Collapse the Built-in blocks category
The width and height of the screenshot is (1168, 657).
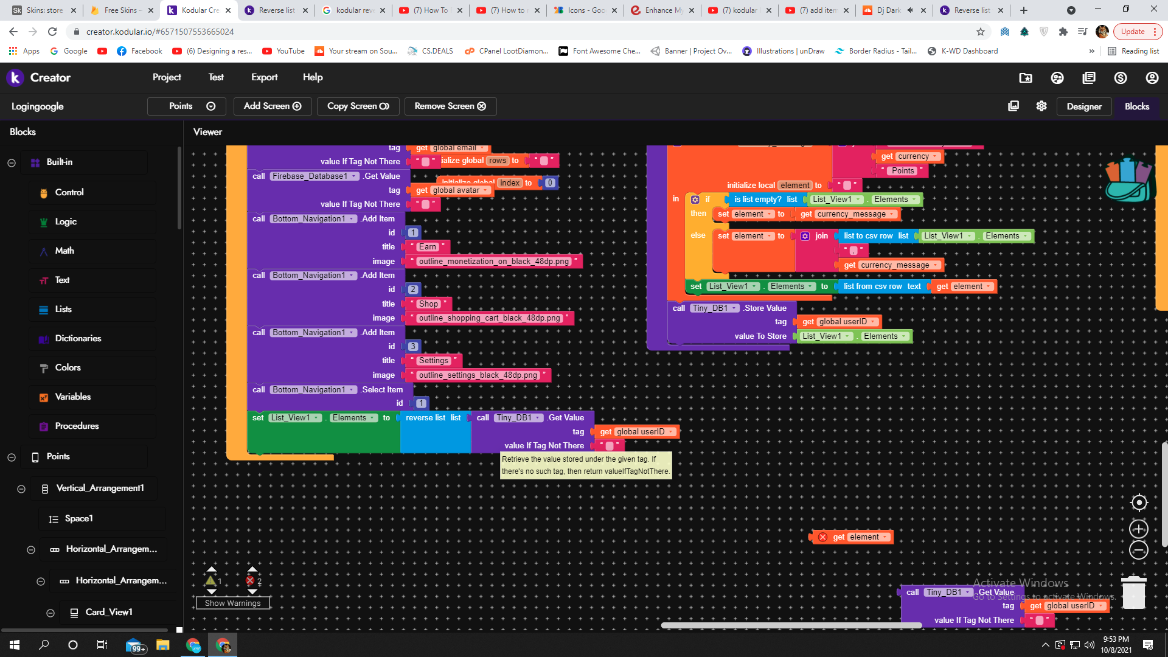[x=12, y=162]
